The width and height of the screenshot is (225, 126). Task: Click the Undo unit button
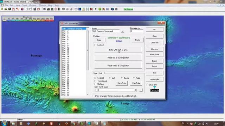(155, 43)
